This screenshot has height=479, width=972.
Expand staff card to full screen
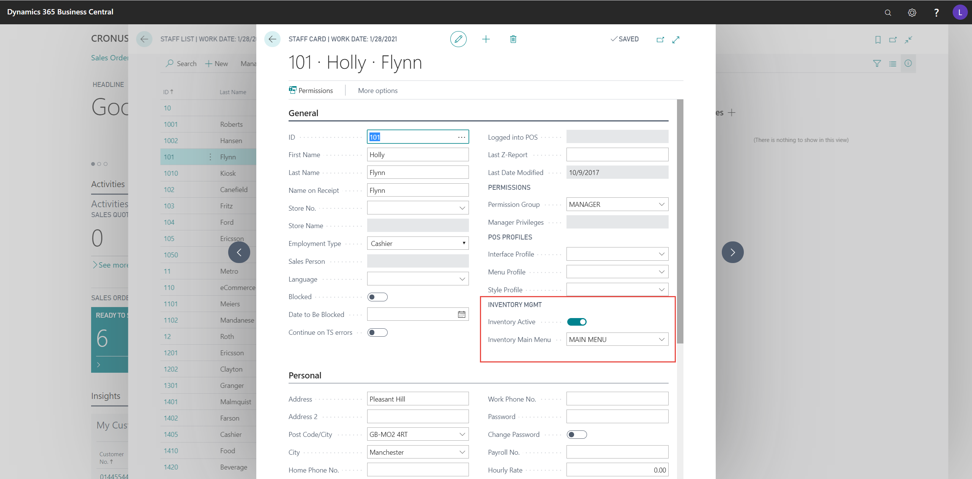676,39
